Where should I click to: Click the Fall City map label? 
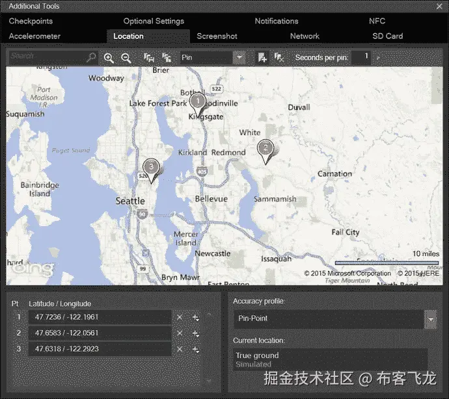(x=346, y=232)
